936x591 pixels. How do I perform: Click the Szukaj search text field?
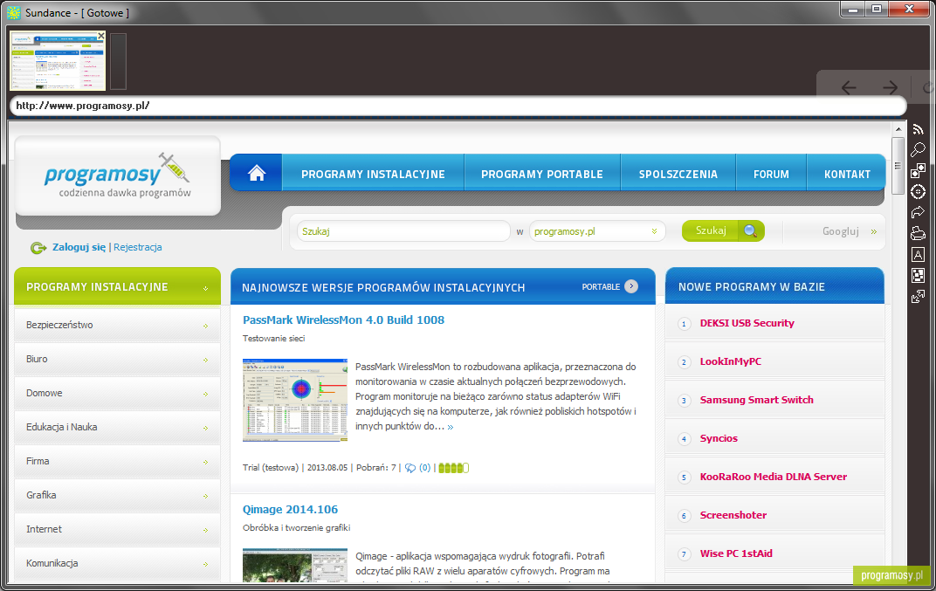click(x=403, y=231)
